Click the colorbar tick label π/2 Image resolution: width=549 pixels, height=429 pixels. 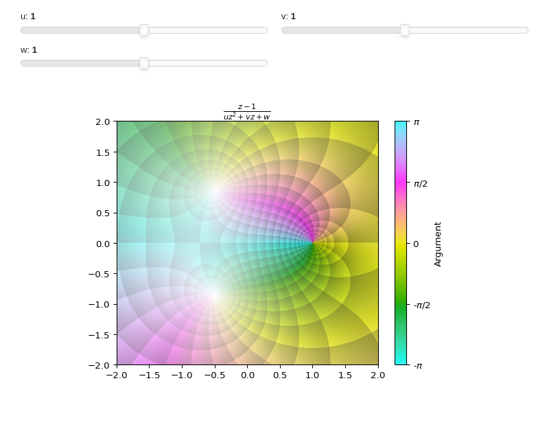421,184
